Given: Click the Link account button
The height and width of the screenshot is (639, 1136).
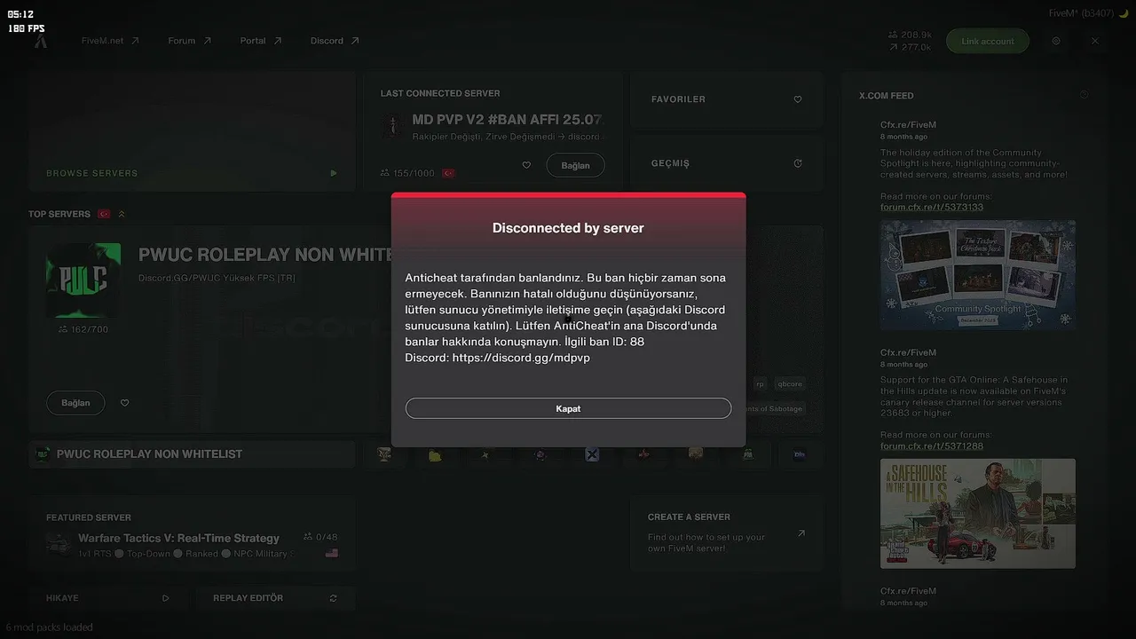Looking at the screenshot, I should click(x=987, y=41).
